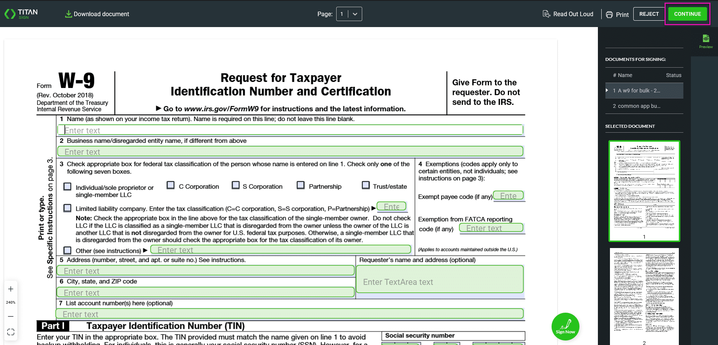Screen dimensions: 718x345
Task: Check the C Corporation box
Action: click(x=171, y=185)
